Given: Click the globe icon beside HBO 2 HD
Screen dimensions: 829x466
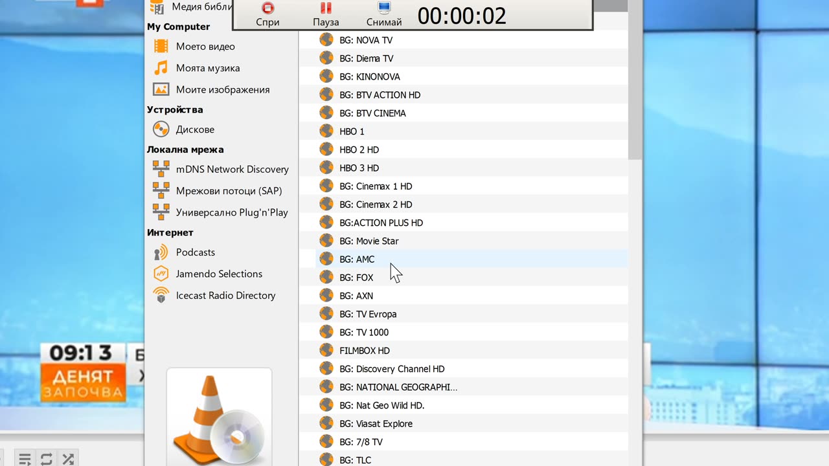Looking at the screenshot, I should (326, 150).
